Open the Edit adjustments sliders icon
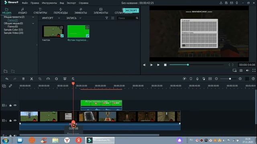The image size is (257, 144). pos(73,79)
